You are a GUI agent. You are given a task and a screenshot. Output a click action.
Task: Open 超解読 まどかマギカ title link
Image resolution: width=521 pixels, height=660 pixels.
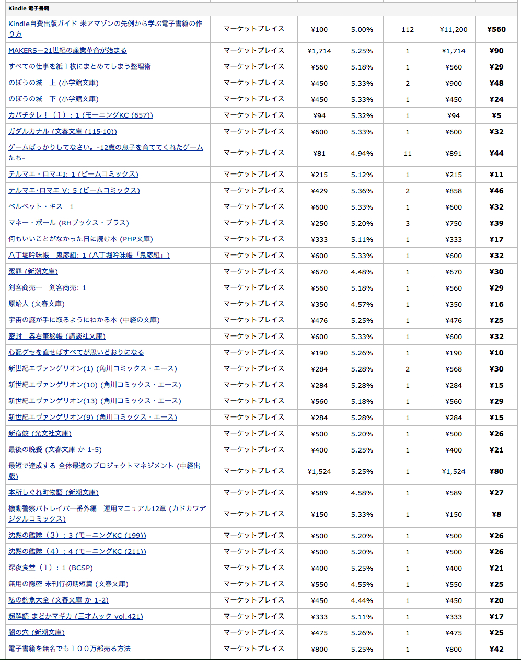click(x=76, y=617)
